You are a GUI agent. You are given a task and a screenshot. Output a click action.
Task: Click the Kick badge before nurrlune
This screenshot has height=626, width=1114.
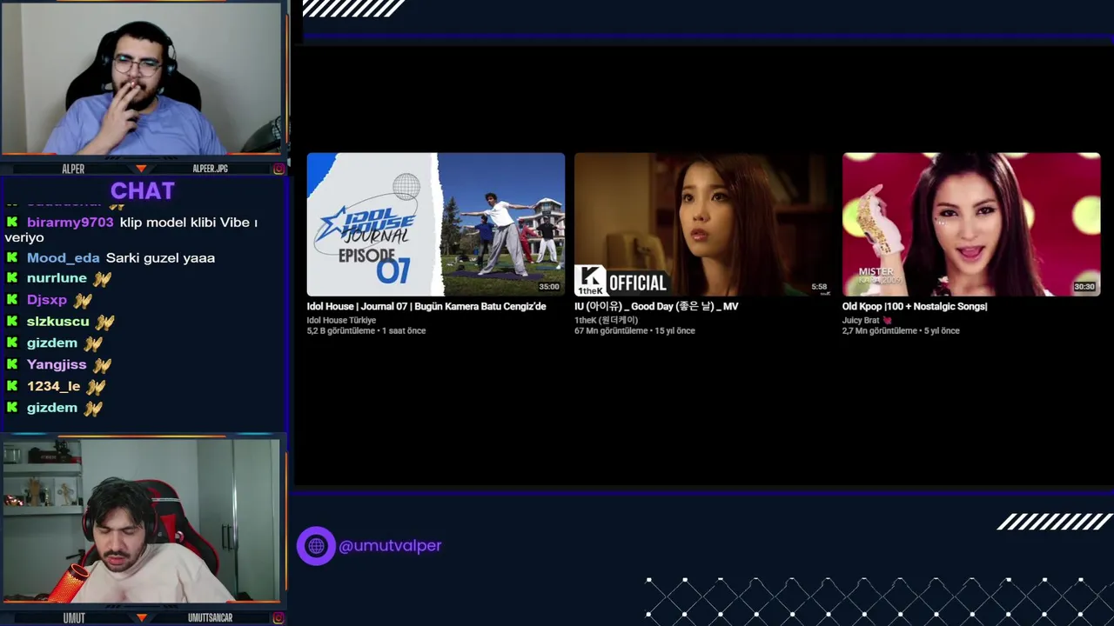(12, 278)
